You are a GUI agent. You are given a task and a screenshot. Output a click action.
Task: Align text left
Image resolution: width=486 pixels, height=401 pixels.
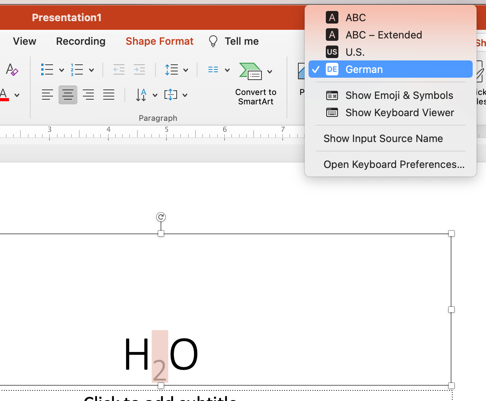point(48,95)
